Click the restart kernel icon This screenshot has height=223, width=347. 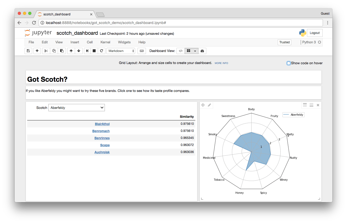click(102, 51)
